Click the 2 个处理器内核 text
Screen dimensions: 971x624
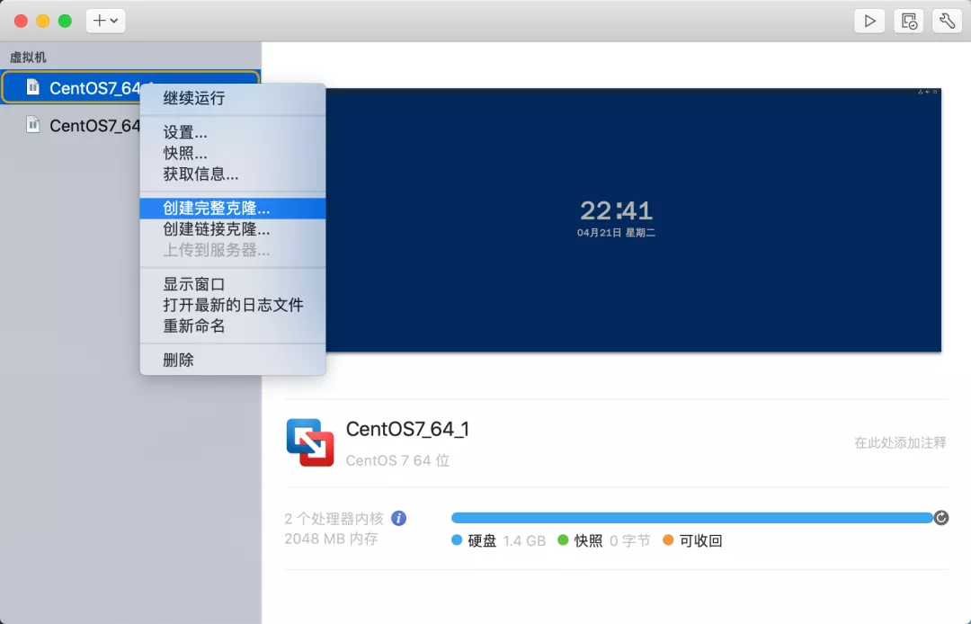[334, 518]
